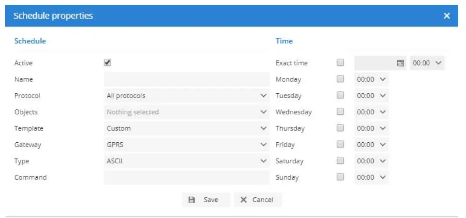The width and height of the screenshot is (466, 218).
Task: Close the Schedule properties dialog
Action: (446, 16)
